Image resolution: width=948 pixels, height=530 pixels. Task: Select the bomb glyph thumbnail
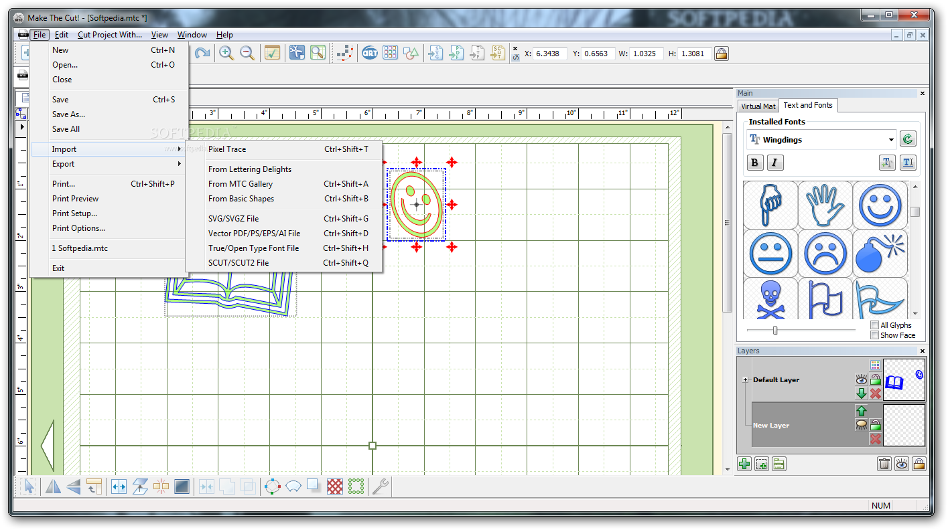(880, 253)
